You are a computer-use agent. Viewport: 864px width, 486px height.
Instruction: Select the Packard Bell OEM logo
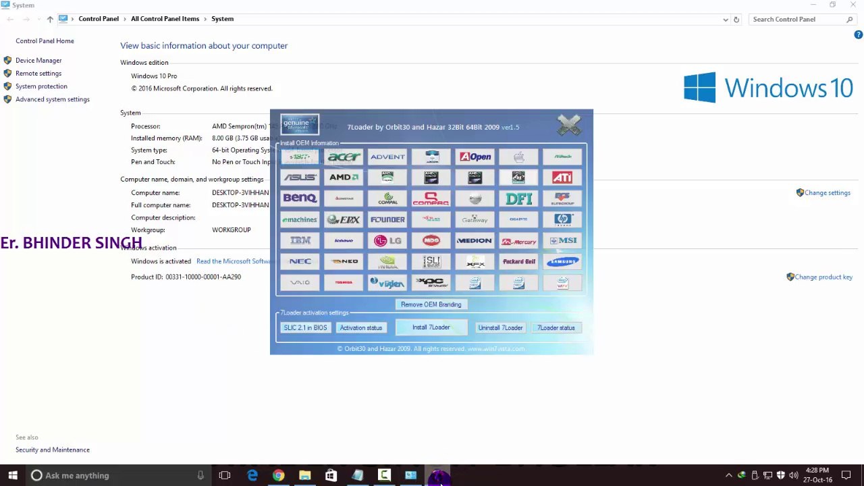point(518,261)
